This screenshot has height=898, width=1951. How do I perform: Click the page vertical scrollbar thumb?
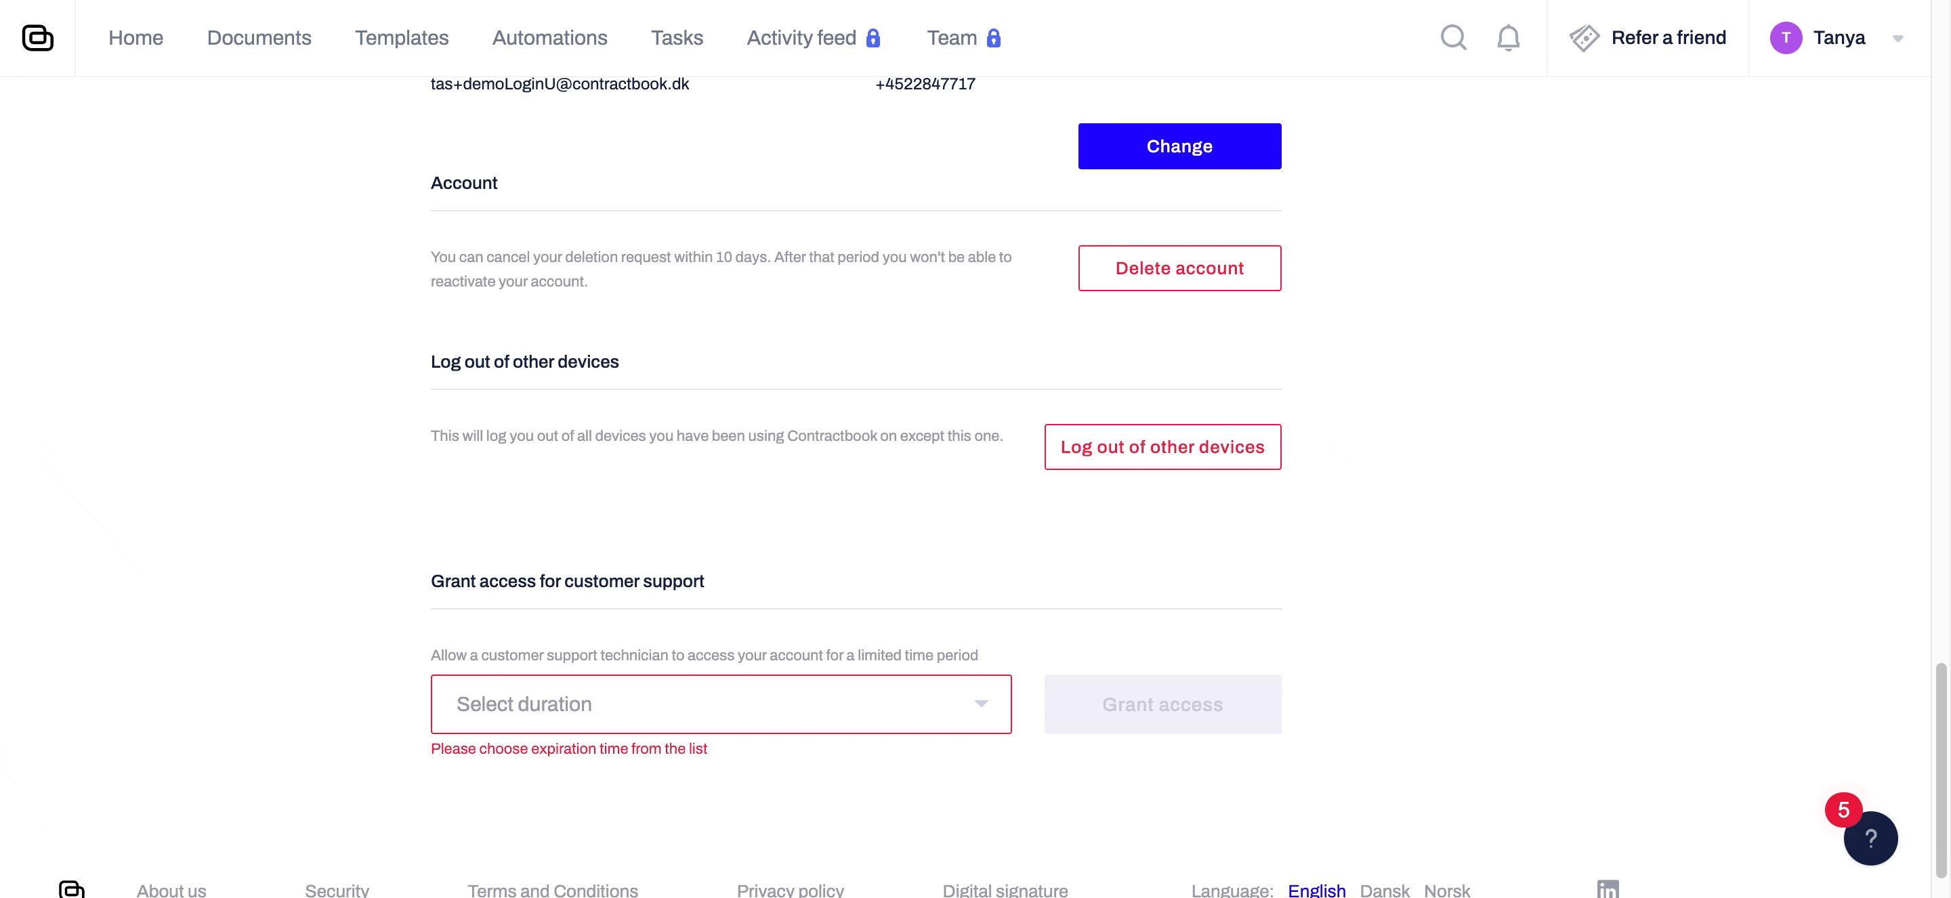point(1940,769)
